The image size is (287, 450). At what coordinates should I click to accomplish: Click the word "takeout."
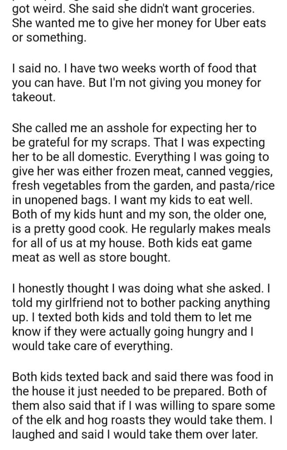(x=34, y=97)
